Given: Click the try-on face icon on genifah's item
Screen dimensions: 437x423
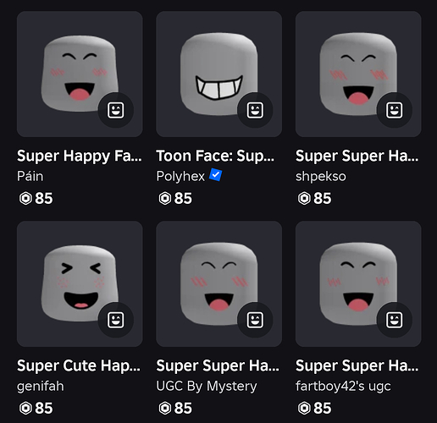Looking at the screenshot, I should [x=116, y=320].
